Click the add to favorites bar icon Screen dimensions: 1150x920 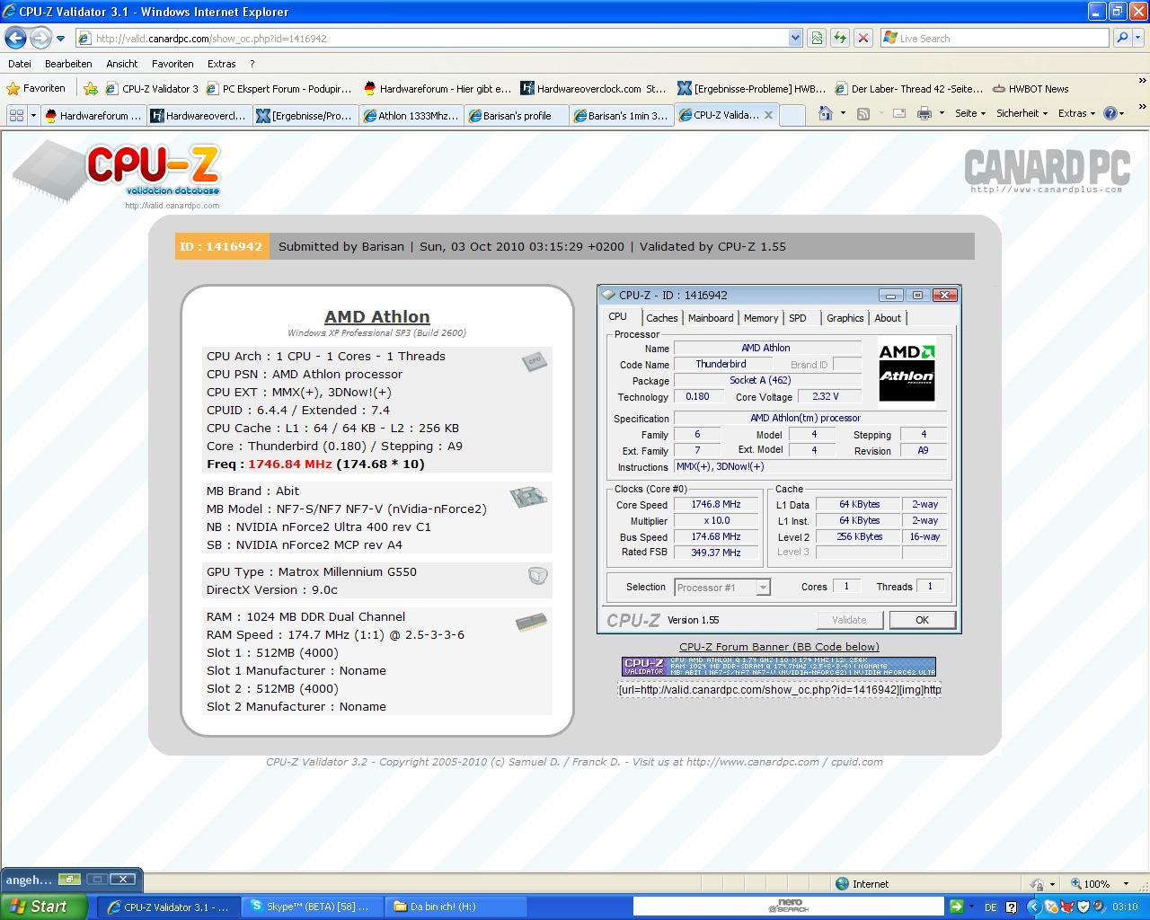pos(91,88)
